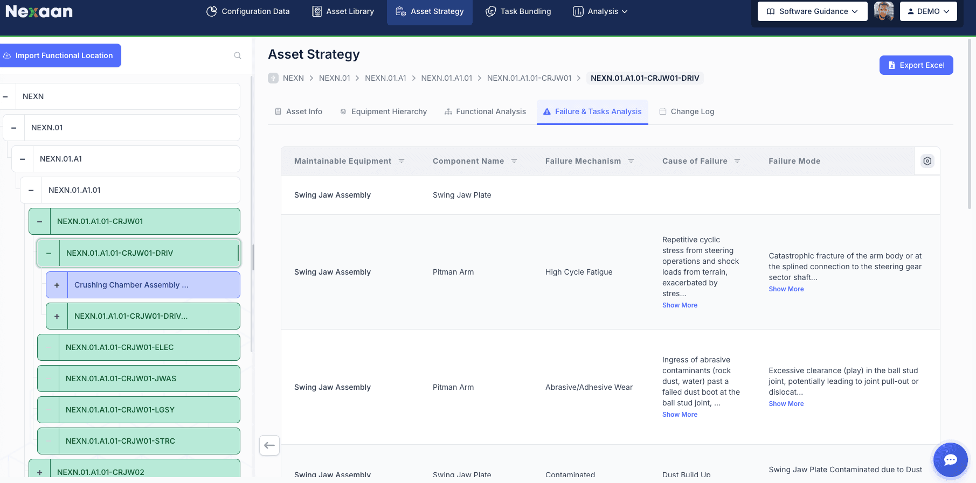
Task: Click the breadcrumb home icon before NEXN
Action: tap(273, 78)
